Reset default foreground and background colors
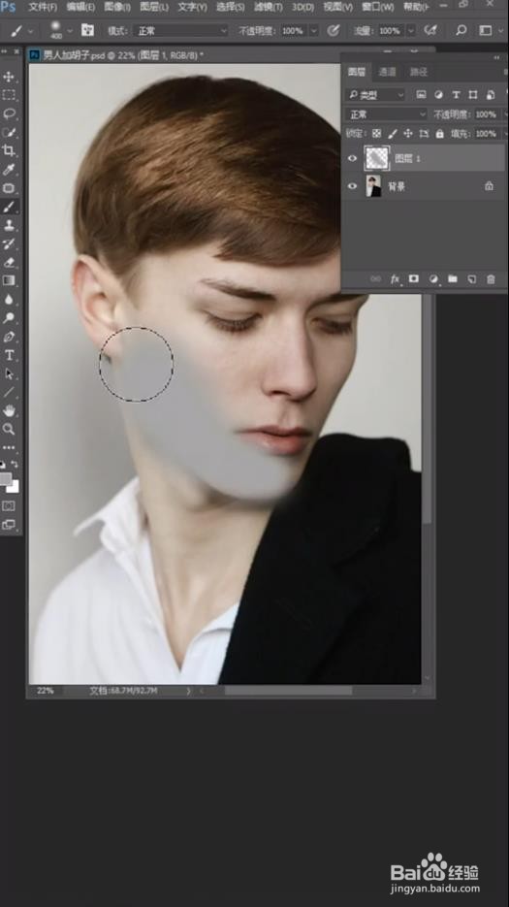This screenshot has width=509, height=907. click(x=3, y=464)
